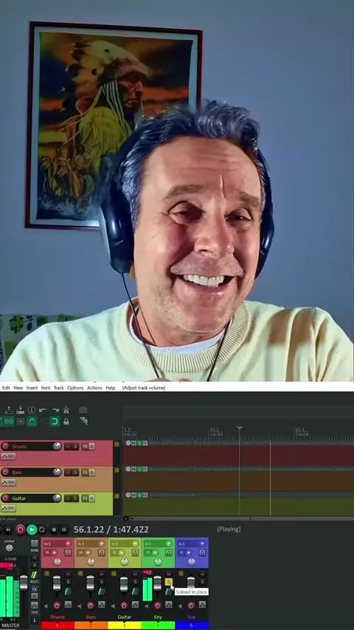354x630 pixels.
Task: Arm the Bass track record button in the track panel
Action: (5, 472)
